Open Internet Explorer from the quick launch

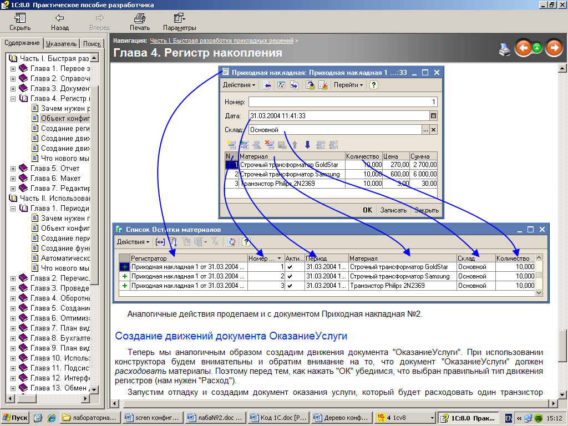coord(52,418)
